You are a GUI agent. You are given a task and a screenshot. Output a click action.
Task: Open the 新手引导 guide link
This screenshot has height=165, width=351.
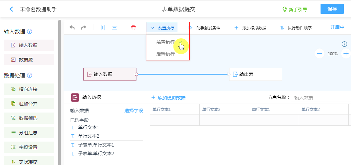point(295,10)
